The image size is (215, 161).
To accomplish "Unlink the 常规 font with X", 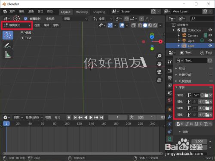I will tap(210, 95).
